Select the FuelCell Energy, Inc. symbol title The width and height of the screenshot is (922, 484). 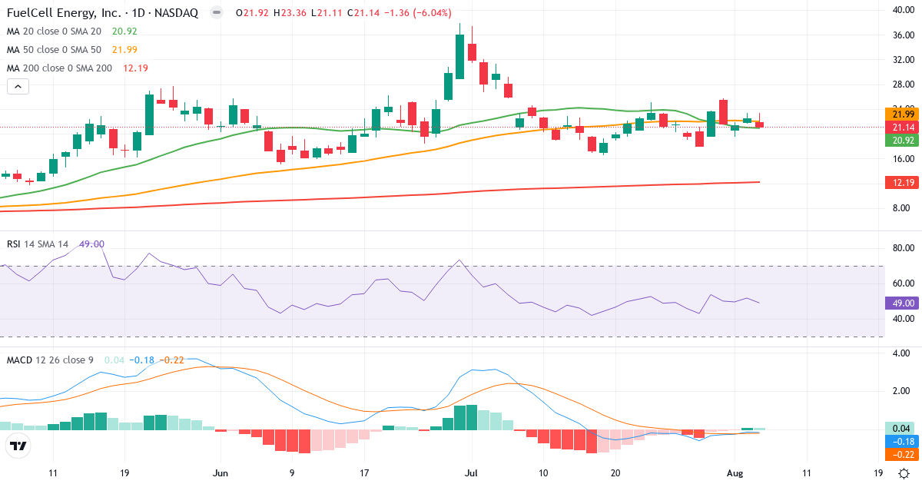point(65,13)
